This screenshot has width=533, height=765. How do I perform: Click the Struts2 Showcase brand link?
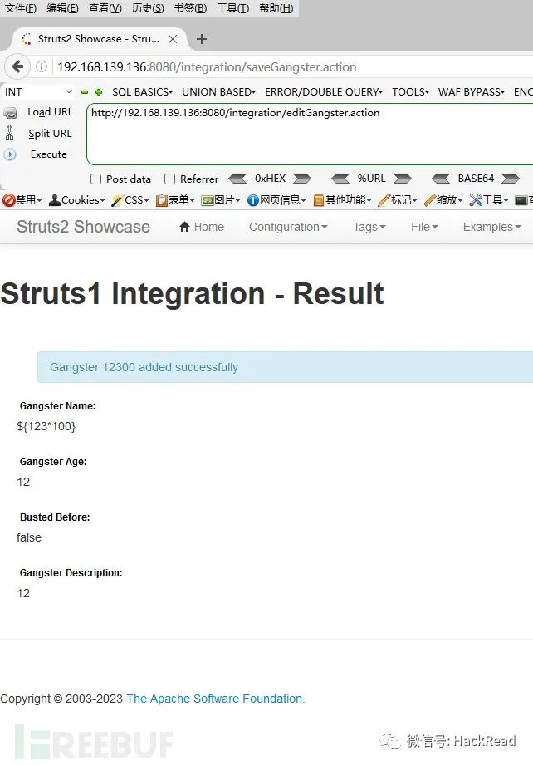click(x=83, y=227)
